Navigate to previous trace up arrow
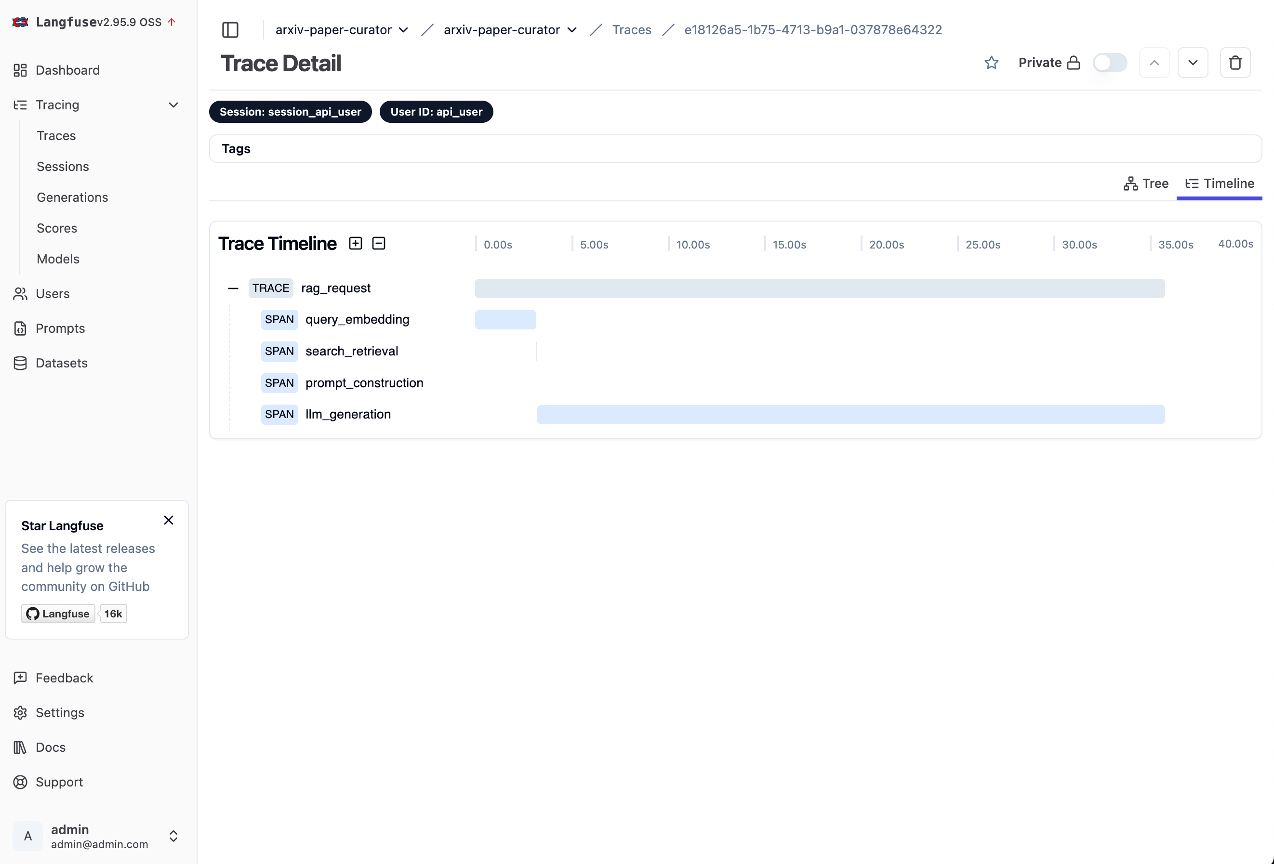 1154,63
